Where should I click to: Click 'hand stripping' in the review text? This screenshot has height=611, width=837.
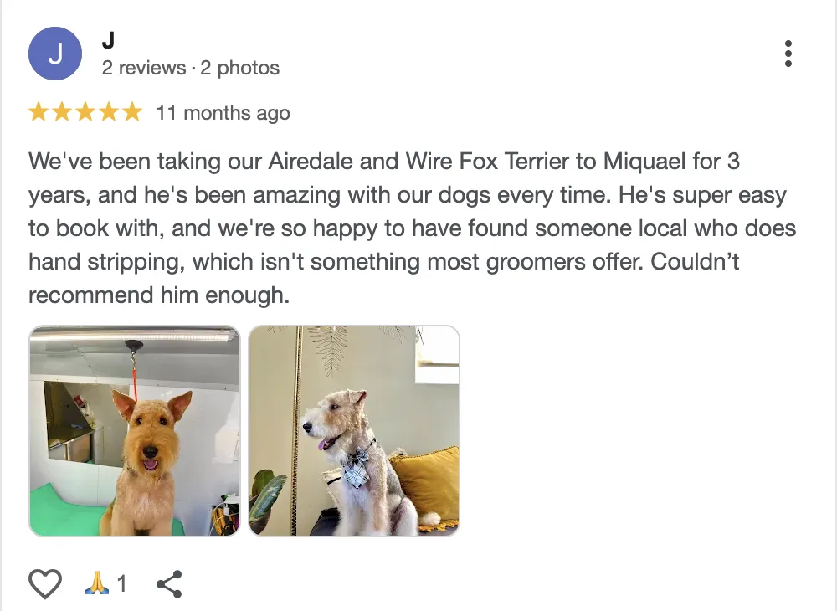106,262
